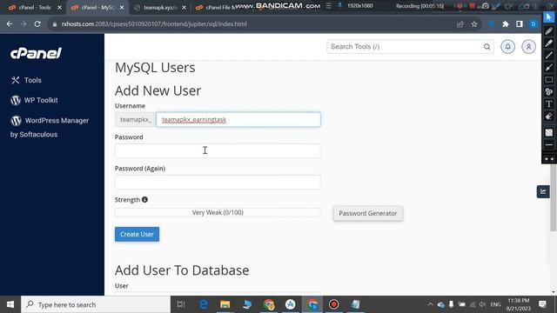Close the teamapk.xyz tab

184,8
